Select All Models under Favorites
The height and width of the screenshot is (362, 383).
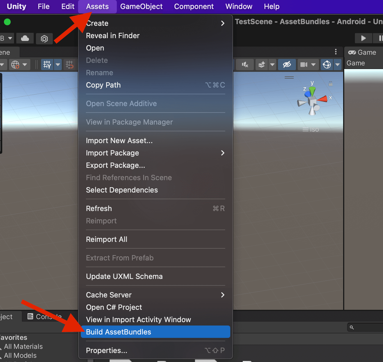click(20, 356)
